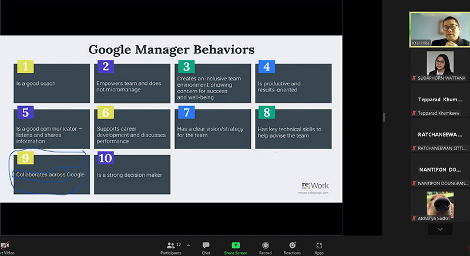Screen dimensions: 470x256
Task: Click the 'Krai Hike' name label
Action: [421, 43]
